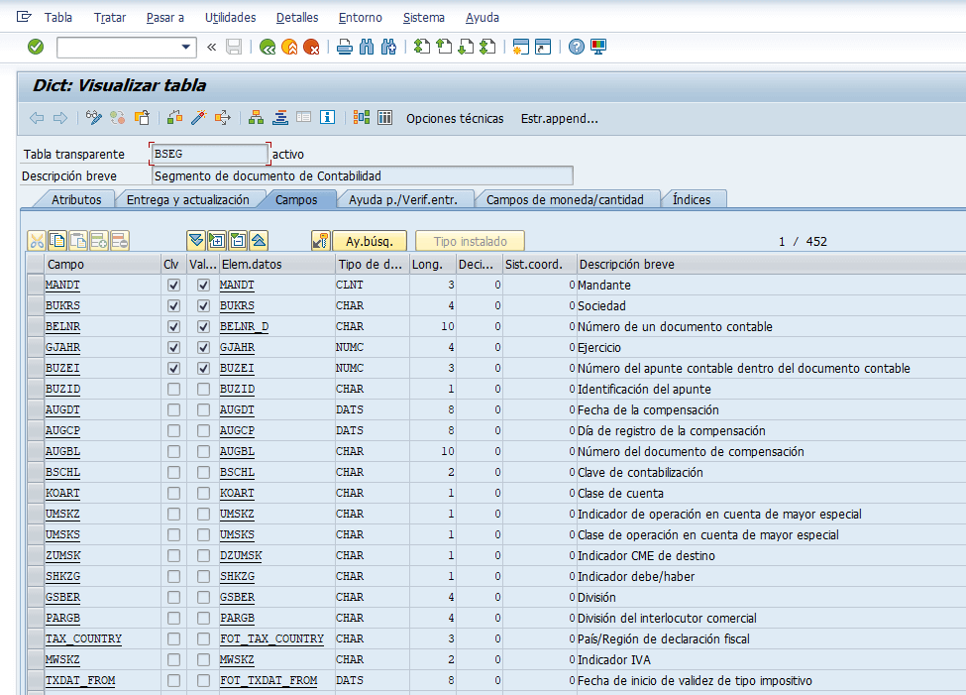Open Find using the binoculars icon
This screenshot has width=966, height=695.
tap(367, 47)
